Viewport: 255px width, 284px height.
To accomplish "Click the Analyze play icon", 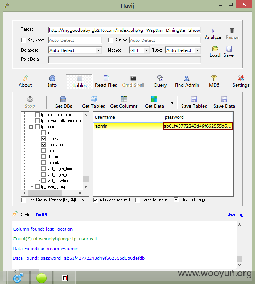I will [213, 31].
